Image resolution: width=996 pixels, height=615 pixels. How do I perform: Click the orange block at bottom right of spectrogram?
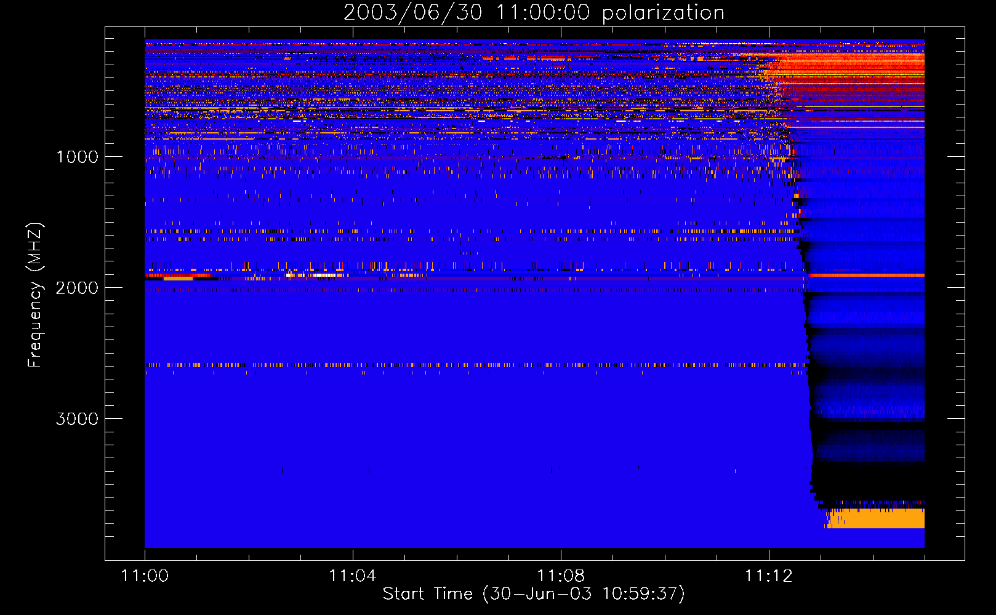point(876,518)
